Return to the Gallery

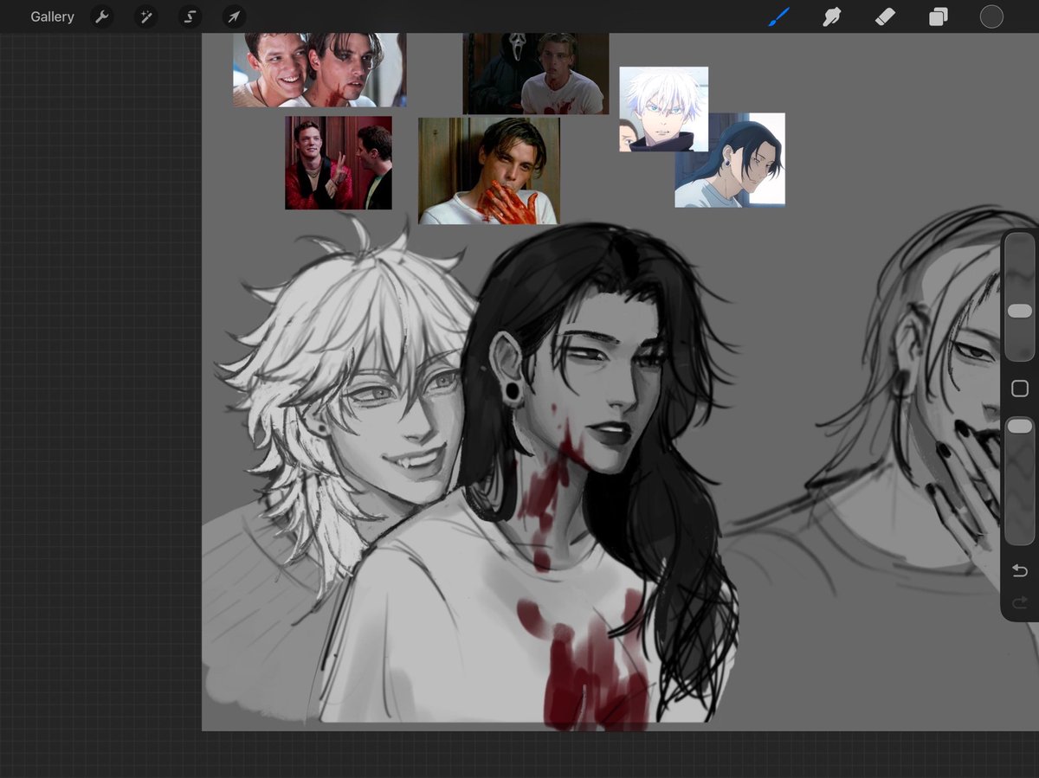coord(52,16)
